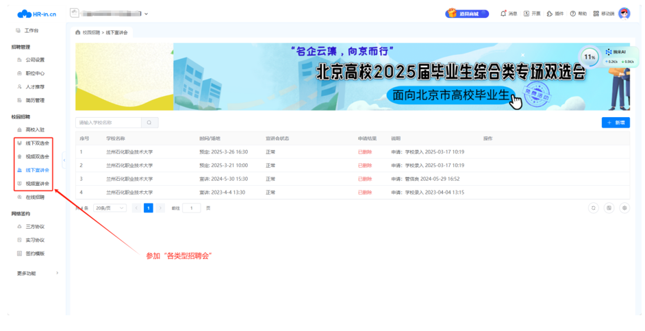Open the 20条/页 page size dropdown

click(110, 208)
